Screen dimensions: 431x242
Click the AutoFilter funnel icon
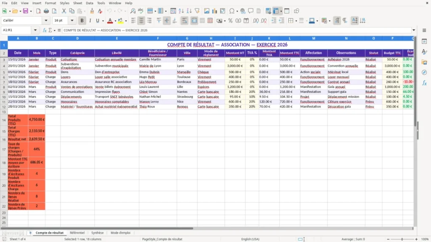(x=197, y=11)
